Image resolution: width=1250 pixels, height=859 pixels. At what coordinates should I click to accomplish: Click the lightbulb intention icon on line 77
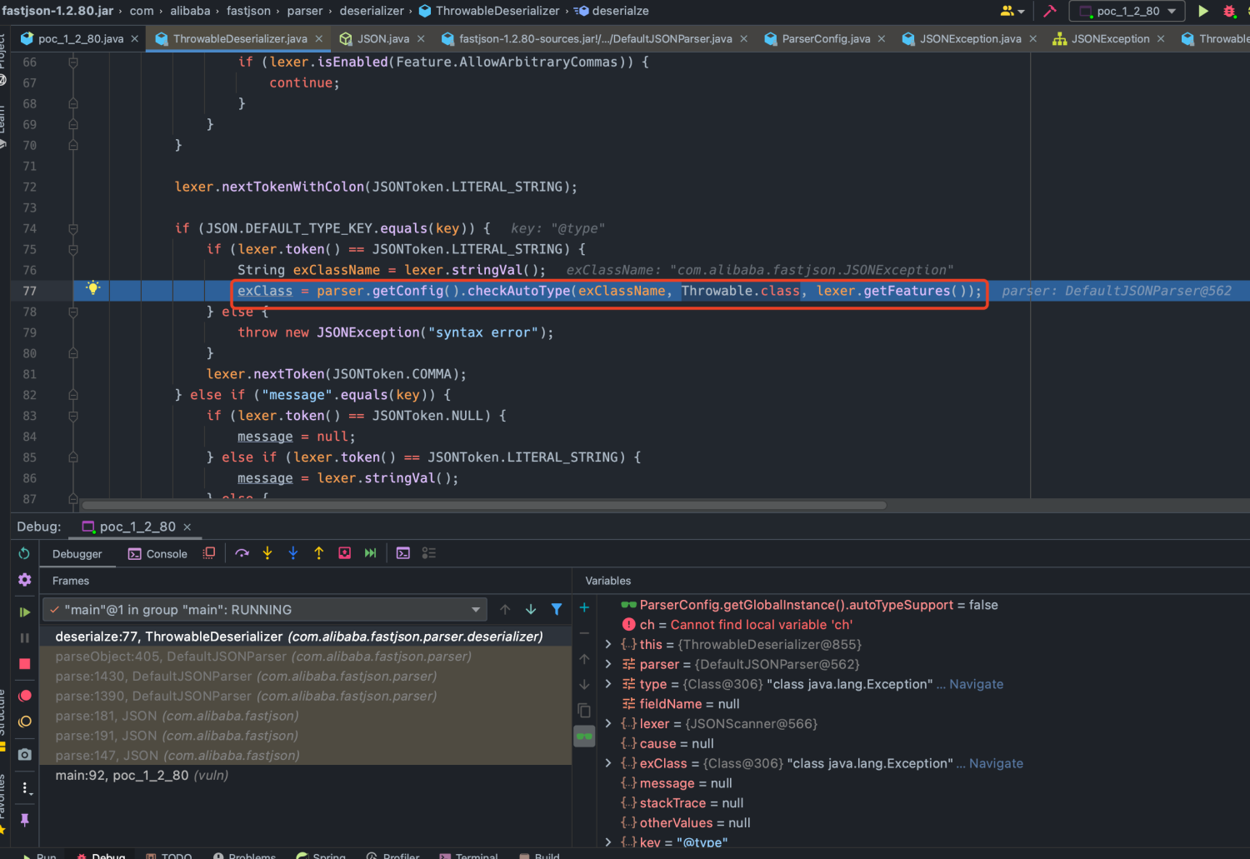tap(93, 288)
